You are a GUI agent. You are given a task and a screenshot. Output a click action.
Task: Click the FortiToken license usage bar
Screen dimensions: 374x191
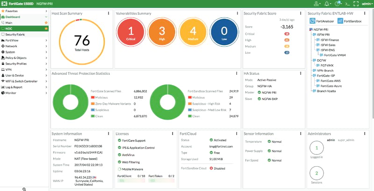(x=161, y=181)
